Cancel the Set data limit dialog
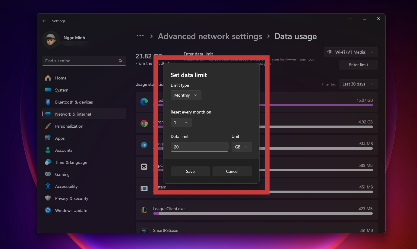The height and width of the screenshot is (249, 417). coord(232,171)
